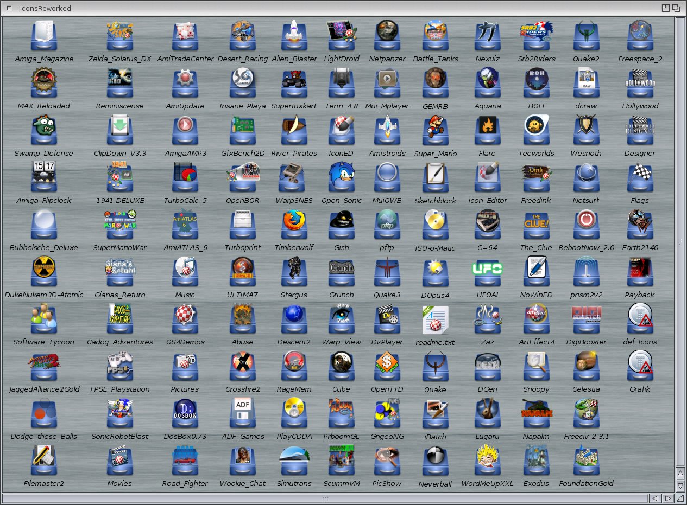
Task: Click the 'Freeciv-2.3.1' label
Action: pyautogui.click(x=586, y=436)
